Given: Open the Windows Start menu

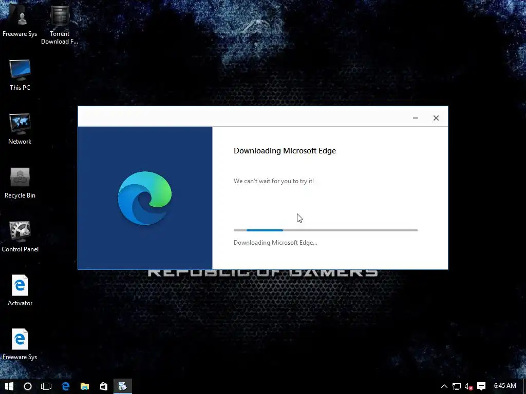Looking at the screenshot, I should click(9, 386).
